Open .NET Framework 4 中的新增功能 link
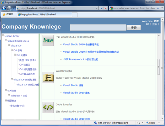This screenshot has height=126, width=165. (x=81, y=60)
